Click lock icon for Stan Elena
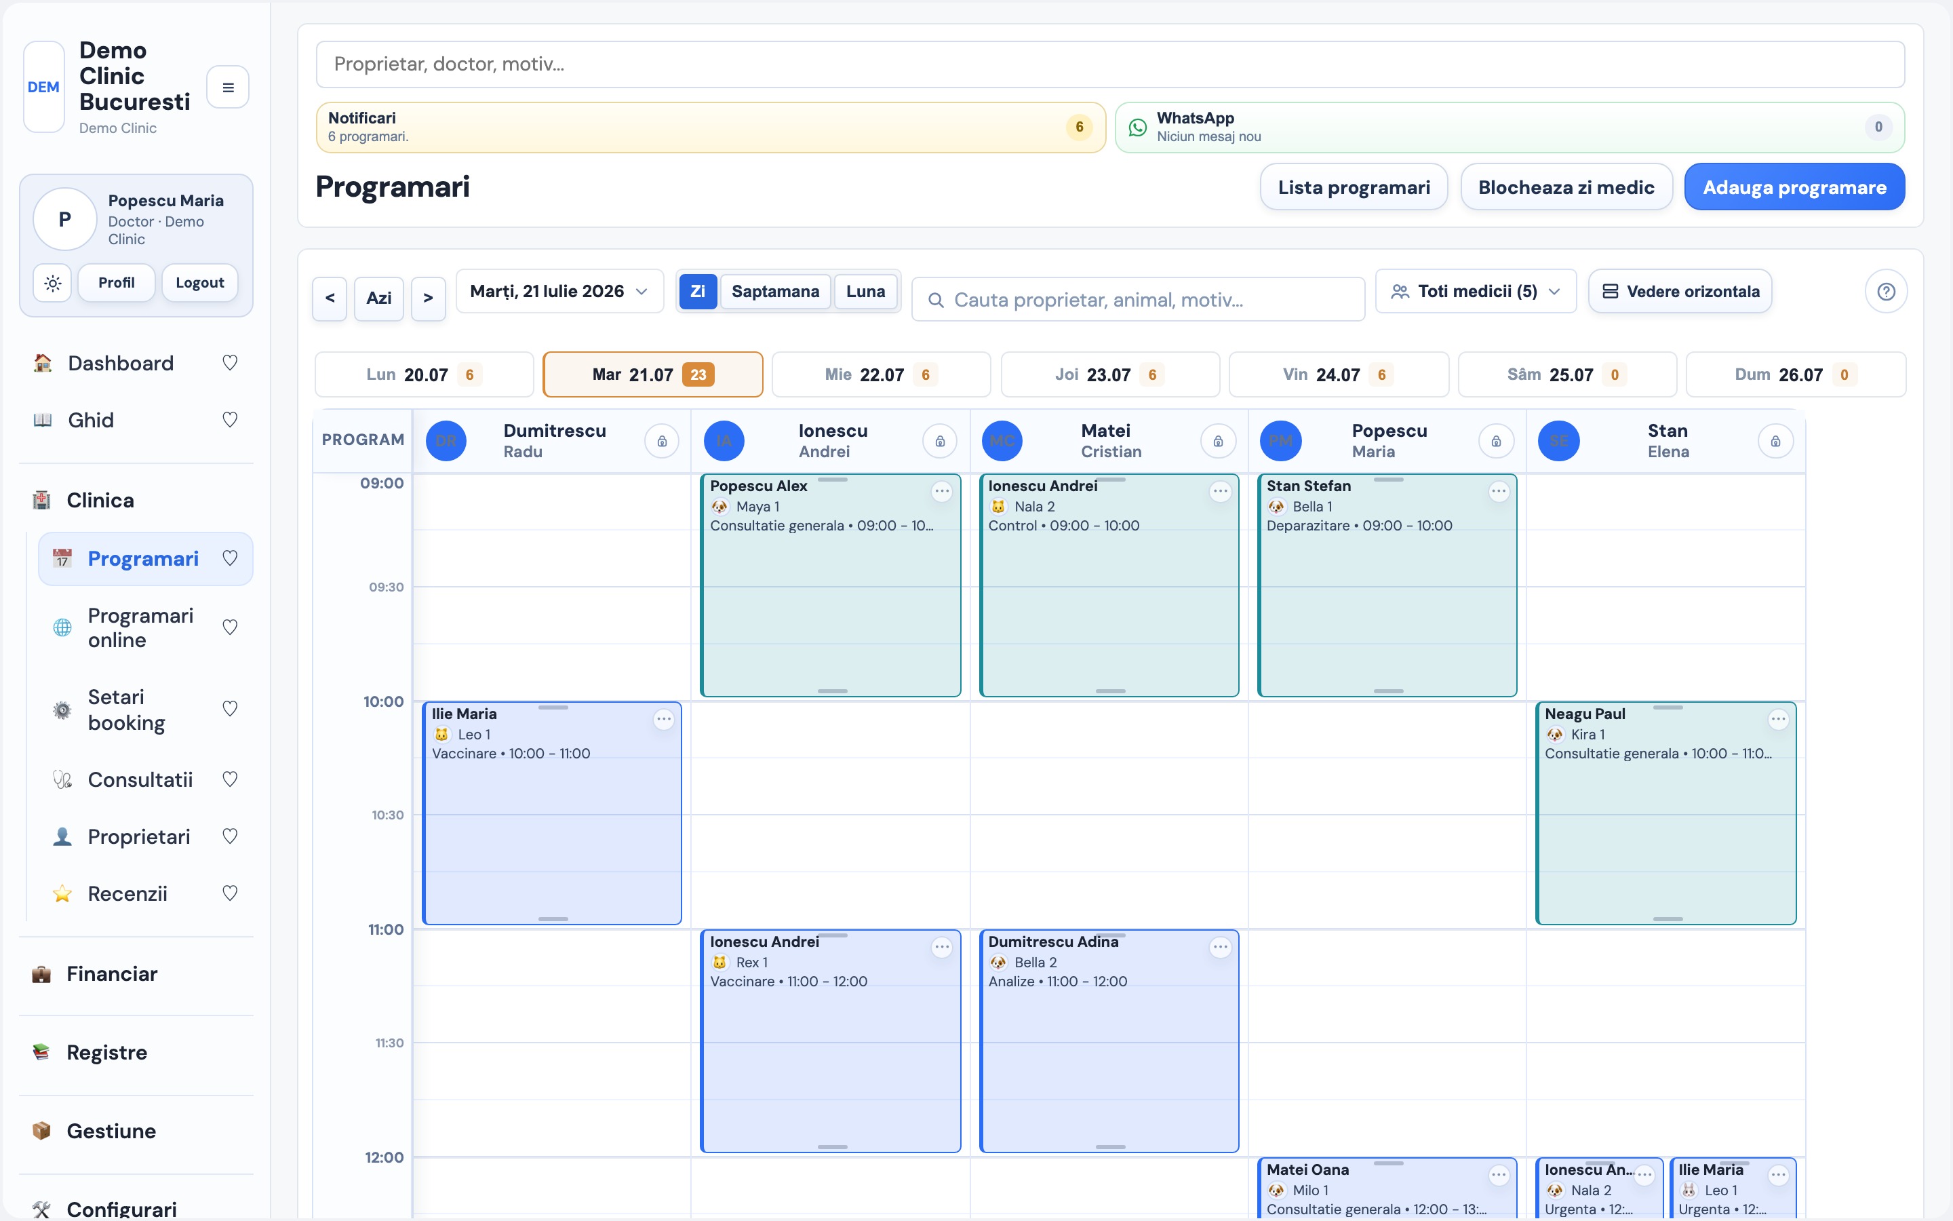This screenshot has width=1953, height=1221. pyautogui.click(x=1775, y=441)
